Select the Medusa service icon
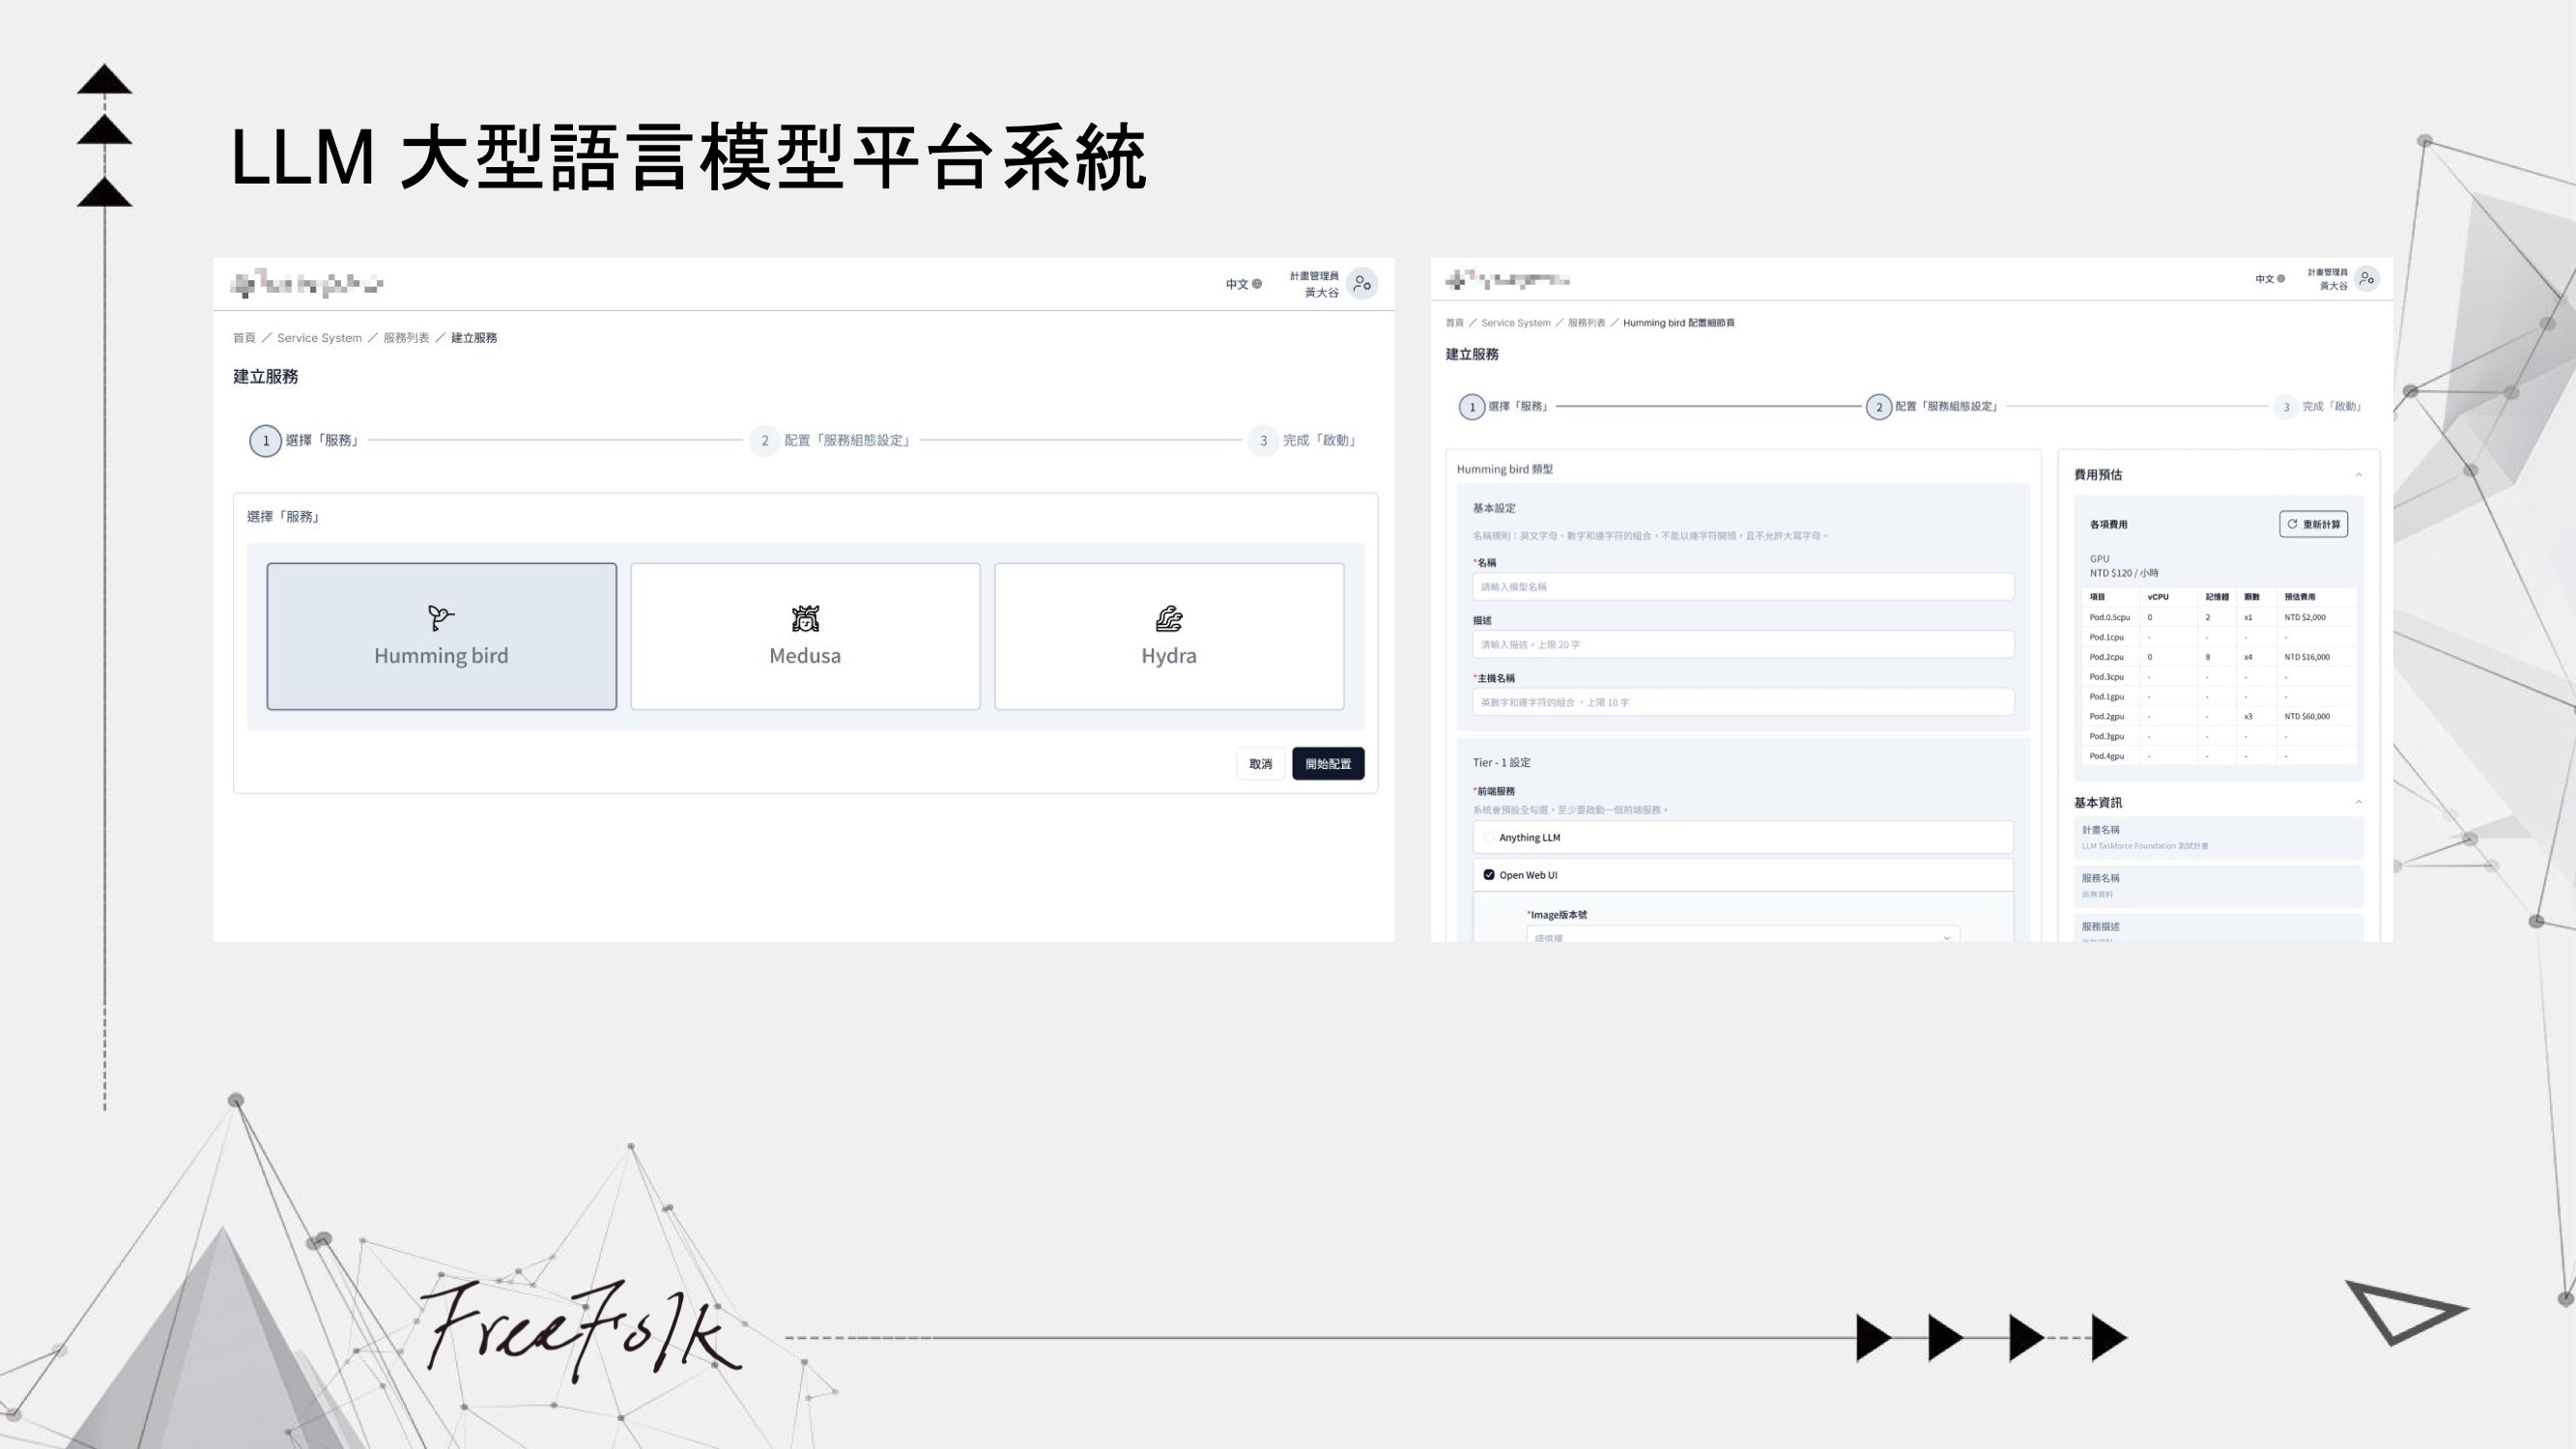 [x=805, y=617]
